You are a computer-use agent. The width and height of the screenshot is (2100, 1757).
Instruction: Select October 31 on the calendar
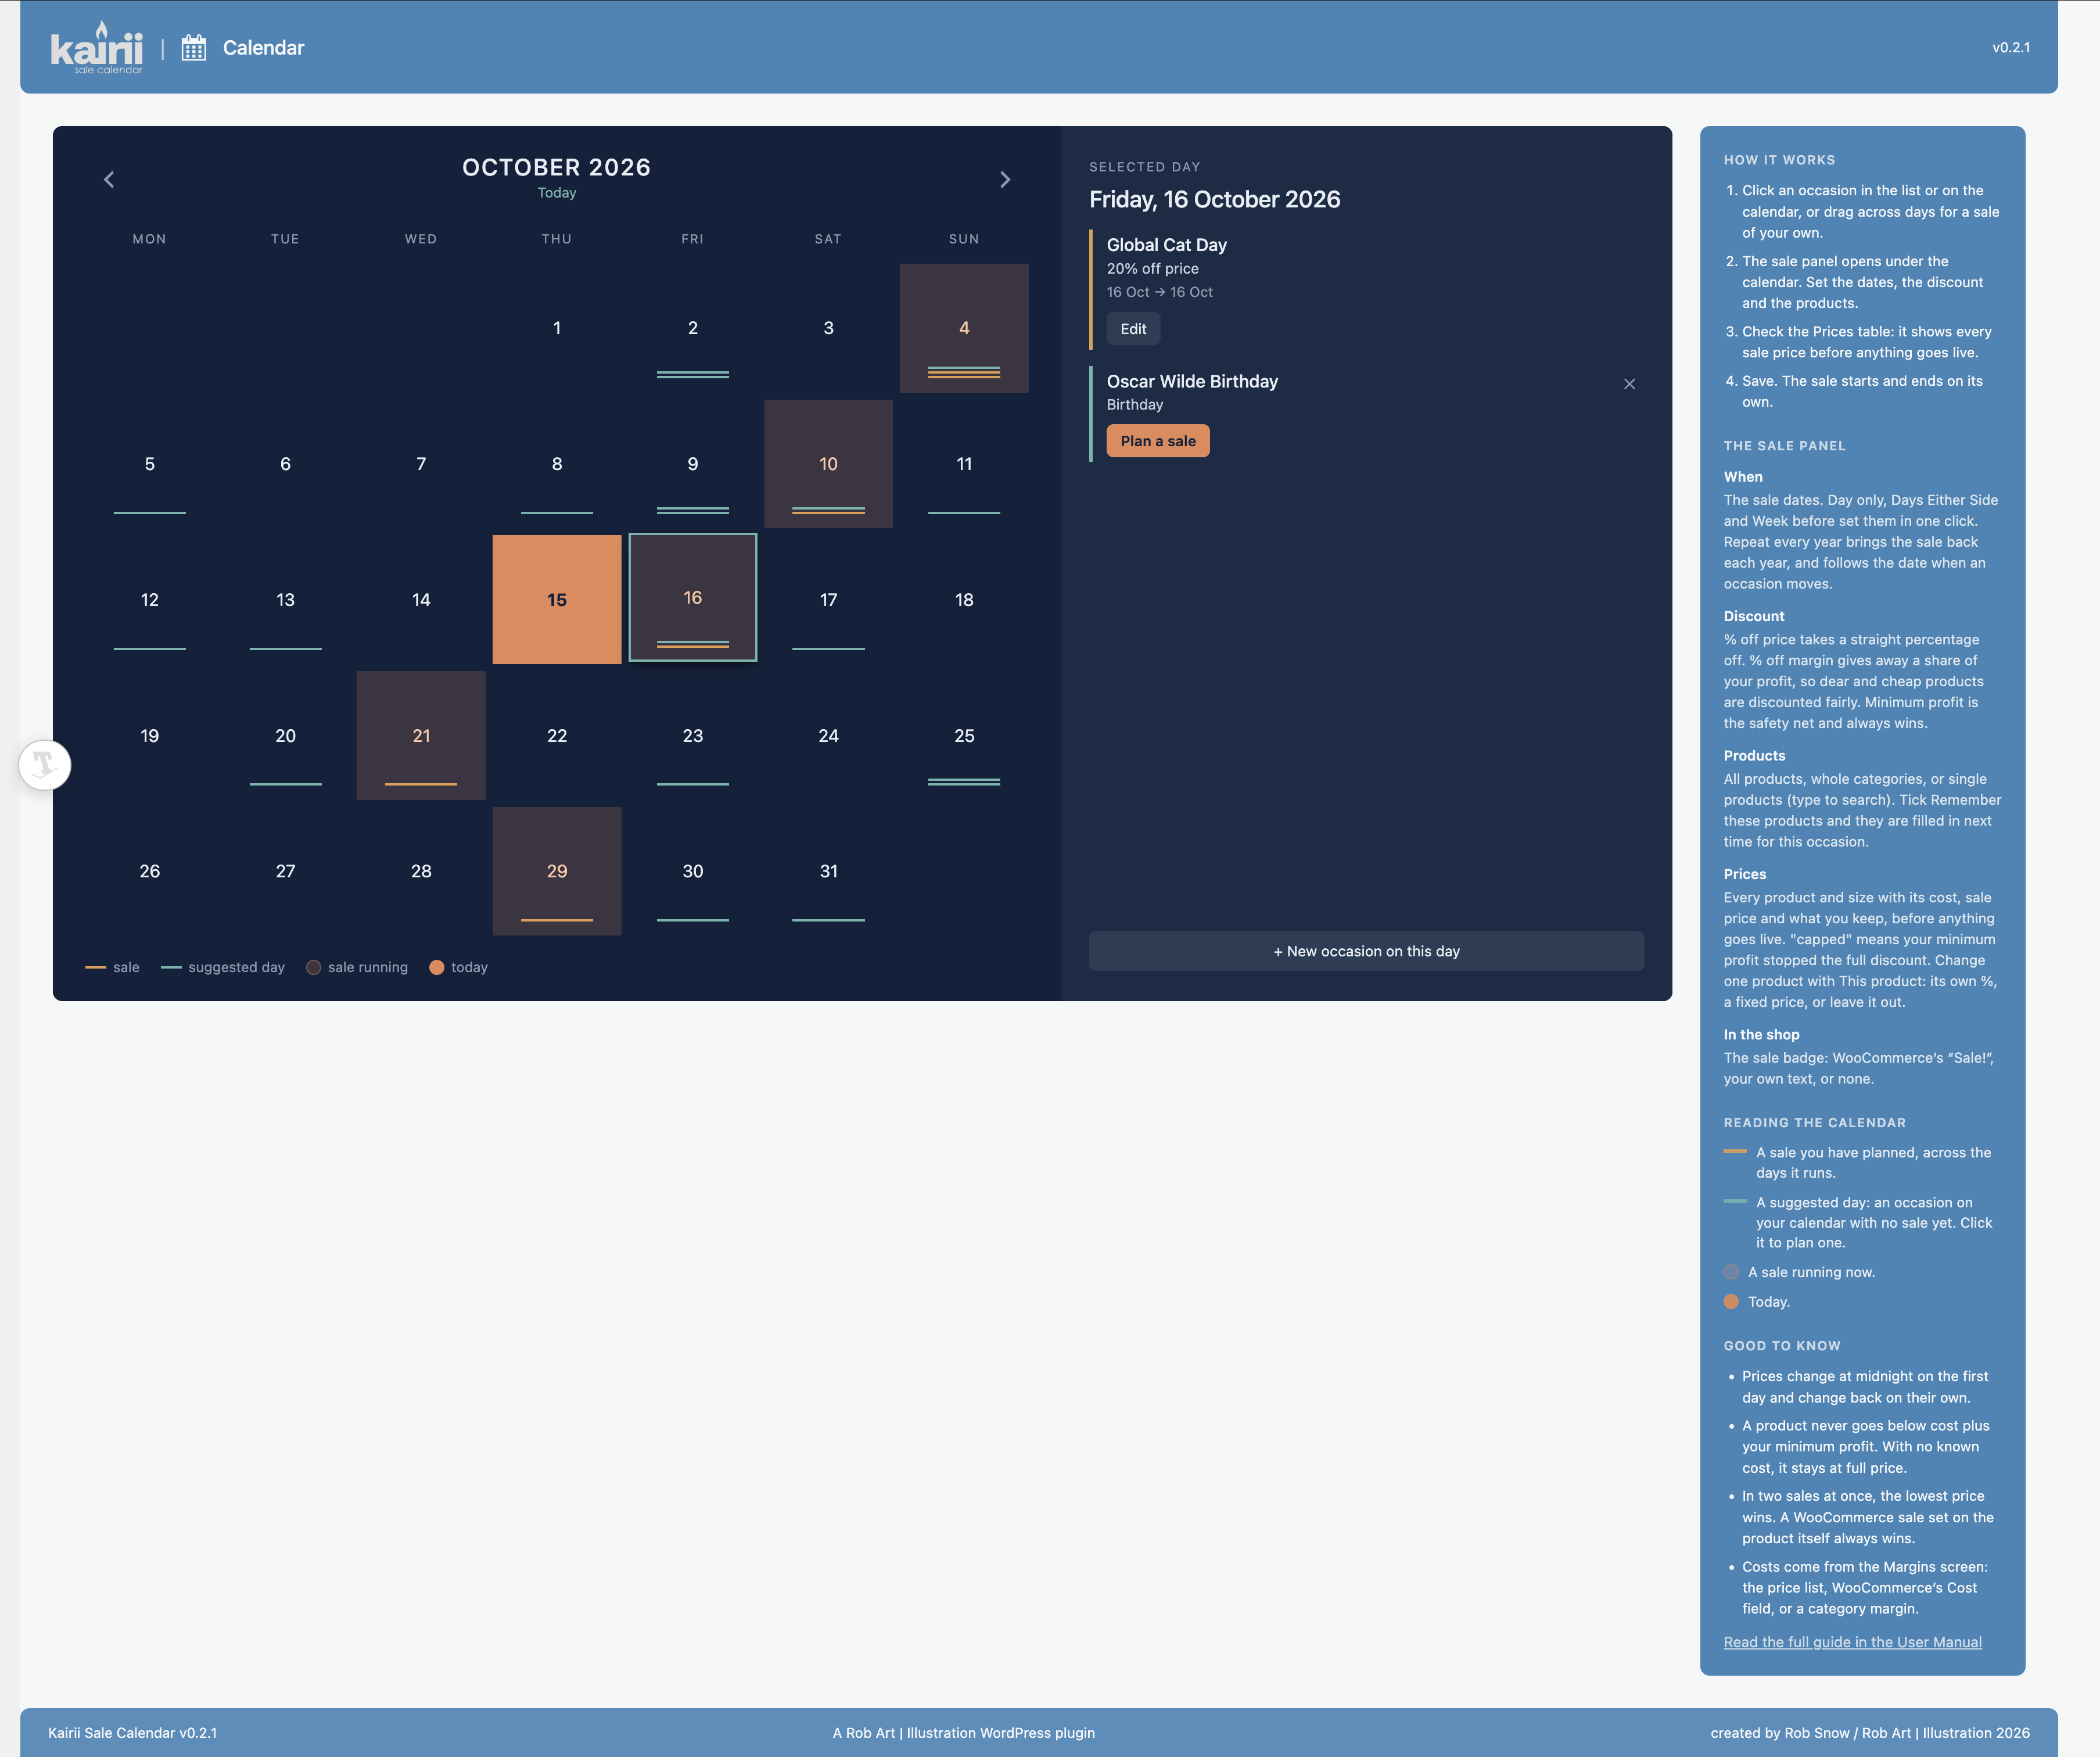[x=828, y=871]
